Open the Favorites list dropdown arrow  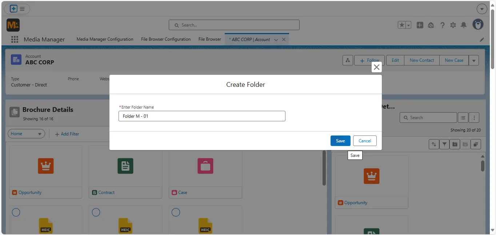[x=408, y=25]
